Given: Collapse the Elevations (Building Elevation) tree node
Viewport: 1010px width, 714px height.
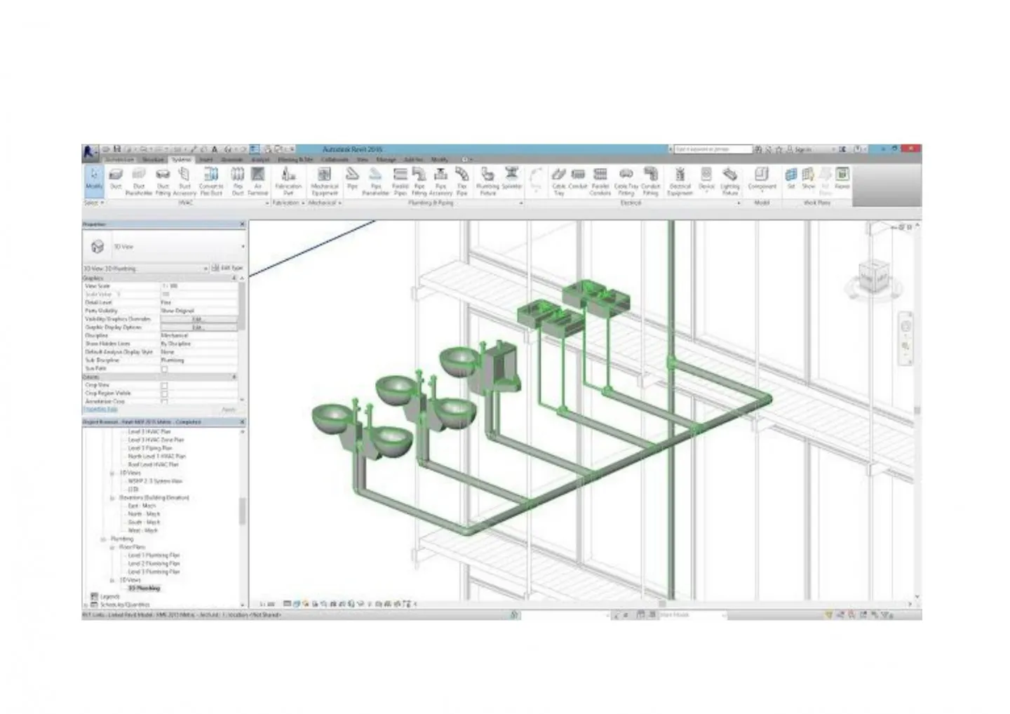Looking at the screenshot, I should click(x=112, y=498).
